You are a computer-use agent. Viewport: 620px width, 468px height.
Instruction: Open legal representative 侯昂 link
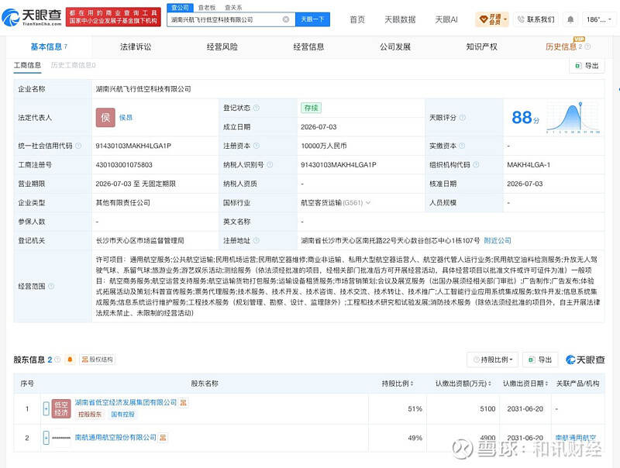point(126,118)
